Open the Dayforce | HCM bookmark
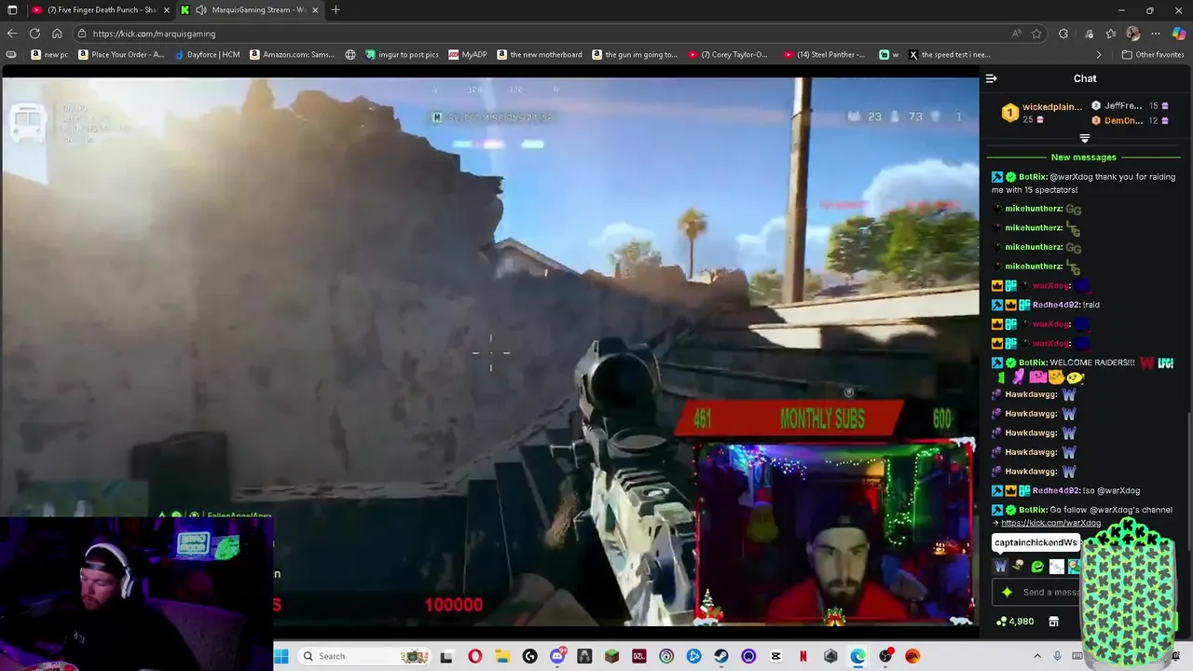This screenshot has height=671, width=1193. (x=207, y=55)
